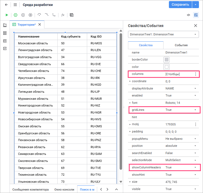Click the fx expression icon
This screenshot has height=193, width=203.
point(63,15)
